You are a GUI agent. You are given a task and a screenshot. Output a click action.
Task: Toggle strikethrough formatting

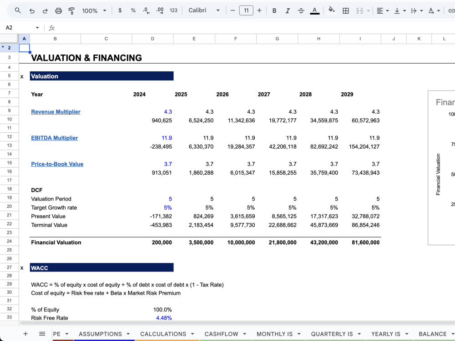[x=301, y=11]
